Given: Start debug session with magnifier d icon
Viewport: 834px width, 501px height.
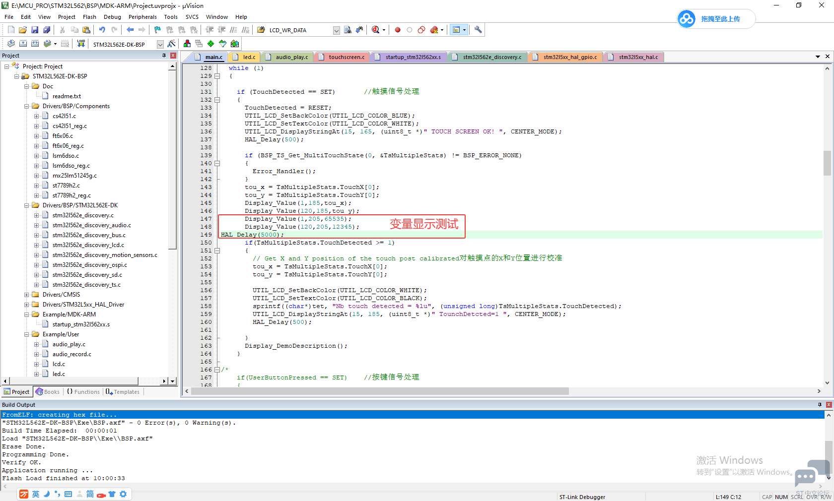Looking at the screenshot, I should pos(376,30).
